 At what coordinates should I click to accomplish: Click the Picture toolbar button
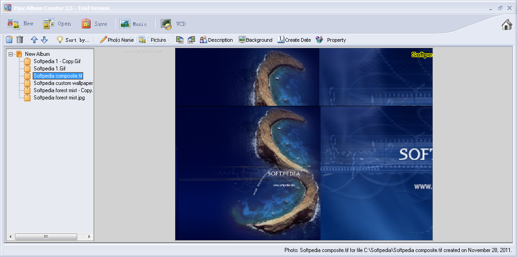click(x=152, y=40)
